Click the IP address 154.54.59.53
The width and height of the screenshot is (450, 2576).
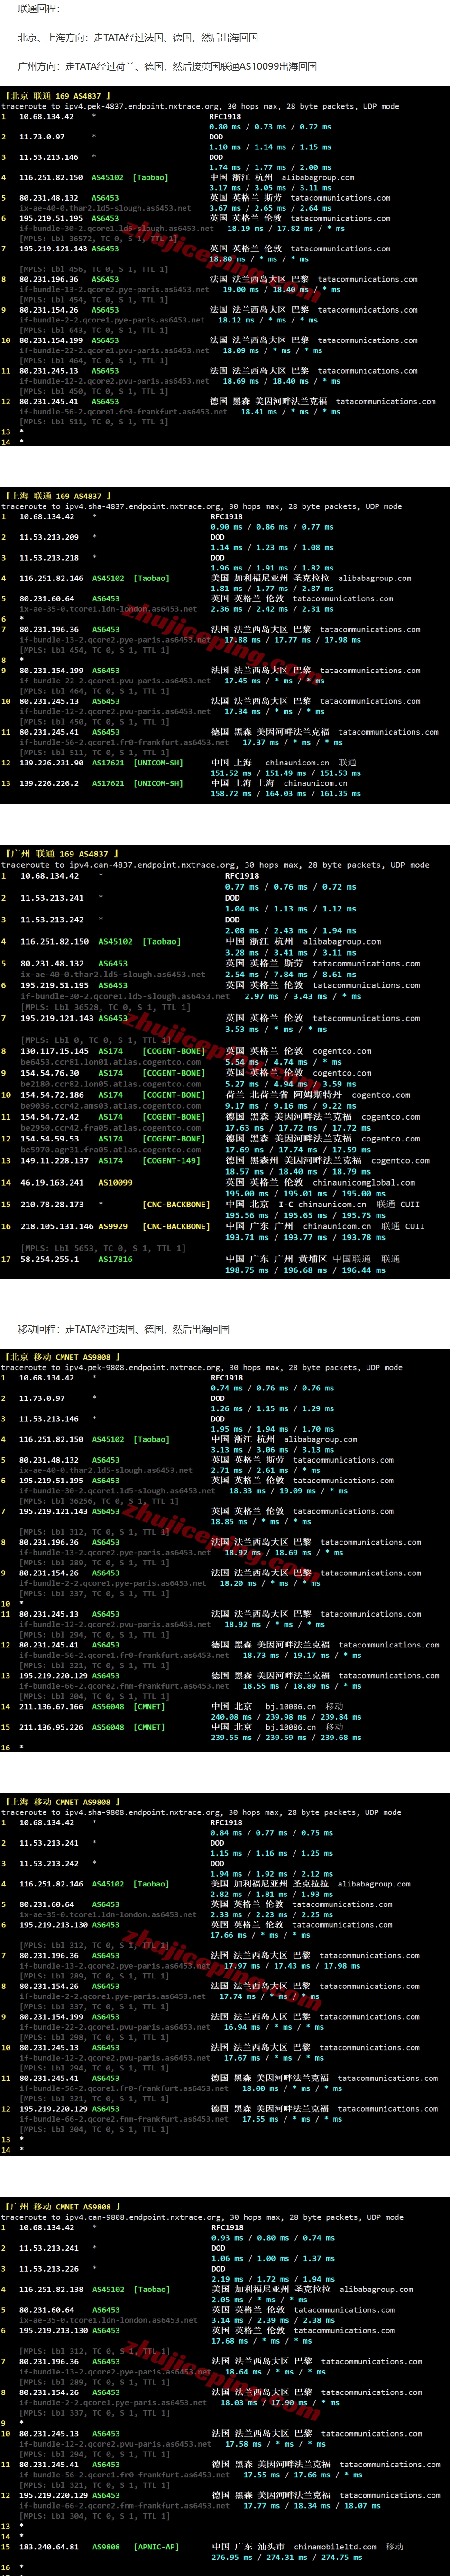[50, 1139]
